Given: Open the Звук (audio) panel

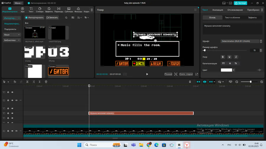Looking at the screenshot, I should click(22, 10).
